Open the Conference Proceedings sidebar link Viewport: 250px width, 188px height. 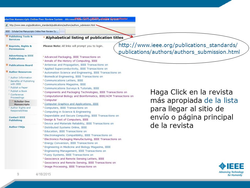(x=17, y=96)
